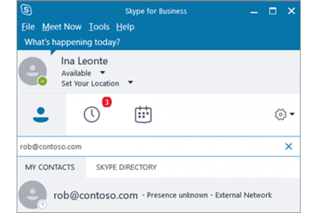Clear the search with the blue X
The height and width of the screenshot is (213, 317).
click(288, 146)
